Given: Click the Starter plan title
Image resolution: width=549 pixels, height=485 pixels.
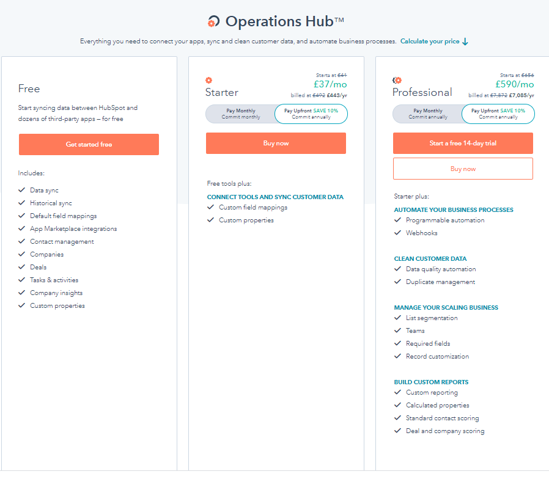Looking at the screenshot, I should click(x=222, y=92).
